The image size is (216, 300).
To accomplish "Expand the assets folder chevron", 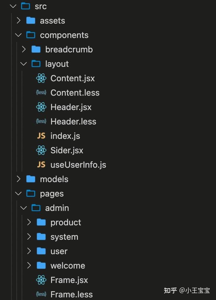I will pyautogui.click(x=19, y=21).
